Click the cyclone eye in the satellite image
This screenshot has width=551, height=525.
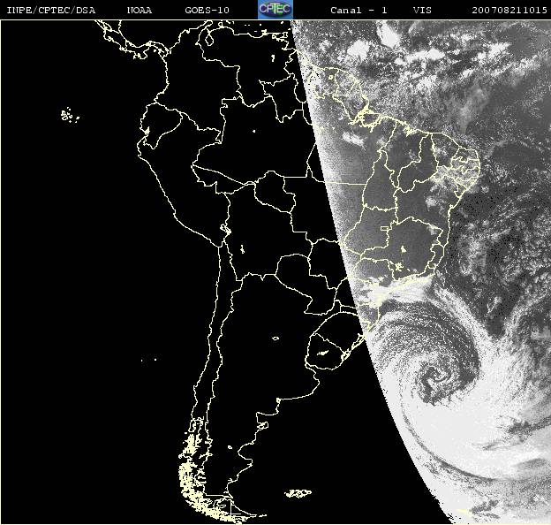tap(435, 378)
